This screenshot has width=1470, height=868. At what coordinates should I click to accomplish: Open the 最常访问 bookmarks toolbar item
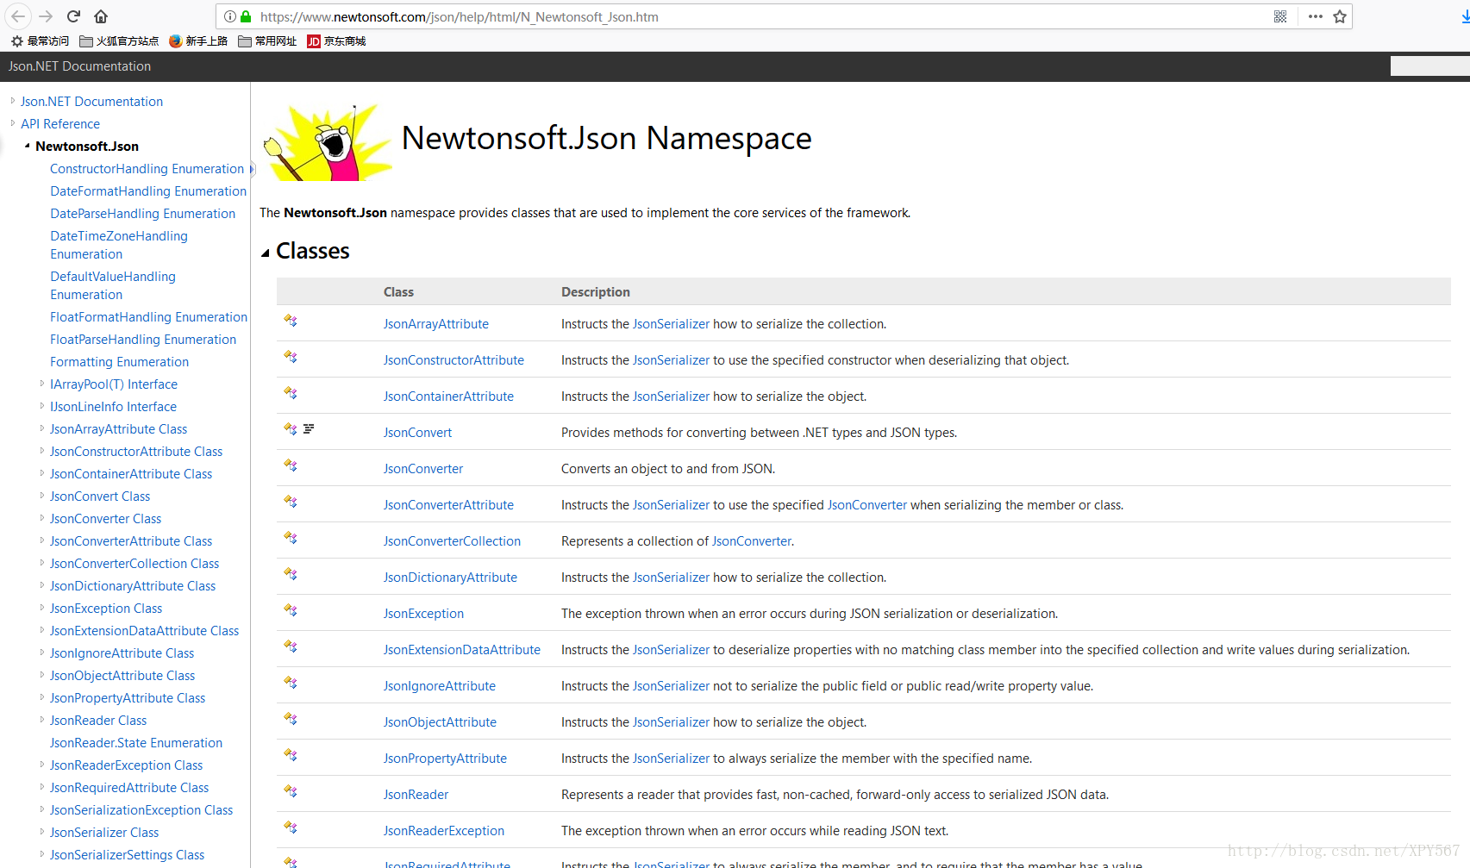point(40,41)
